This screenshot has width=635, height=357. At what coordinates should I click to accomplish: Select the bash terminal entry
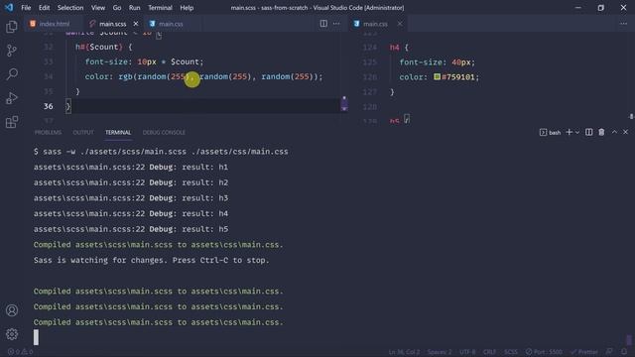tap(551, 132)
